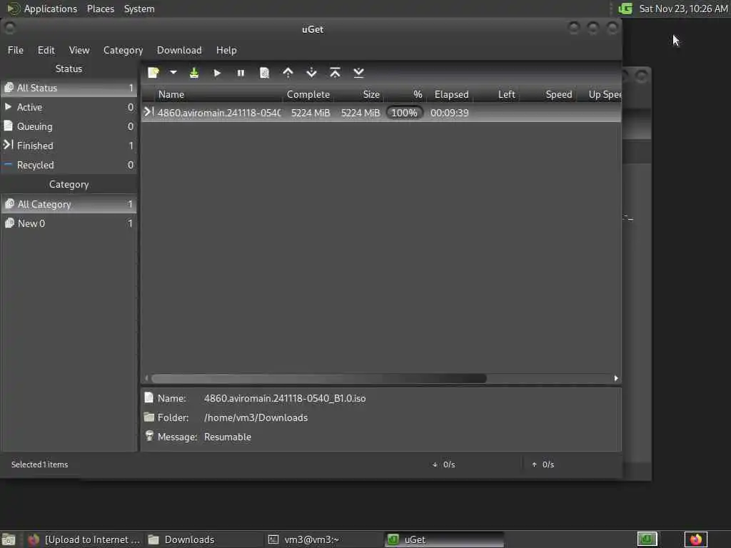Click the 00:09:39 elapsed value

[450, 113]
